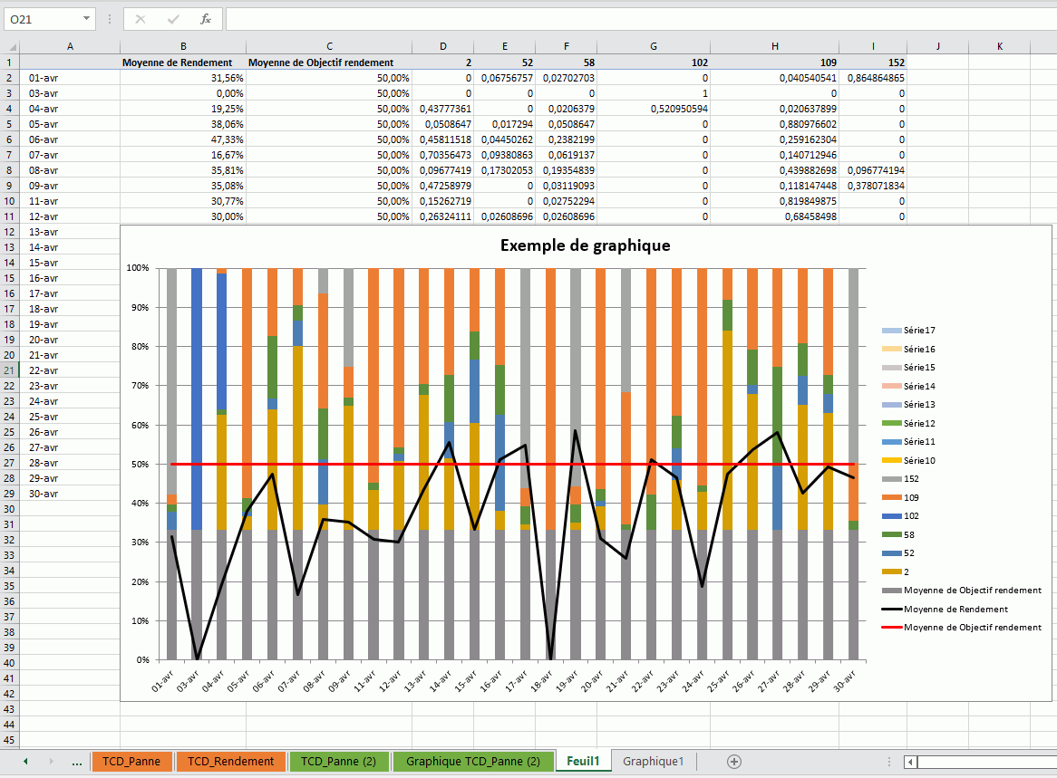Select the chart title Exemple de graphique

[585, 245]
